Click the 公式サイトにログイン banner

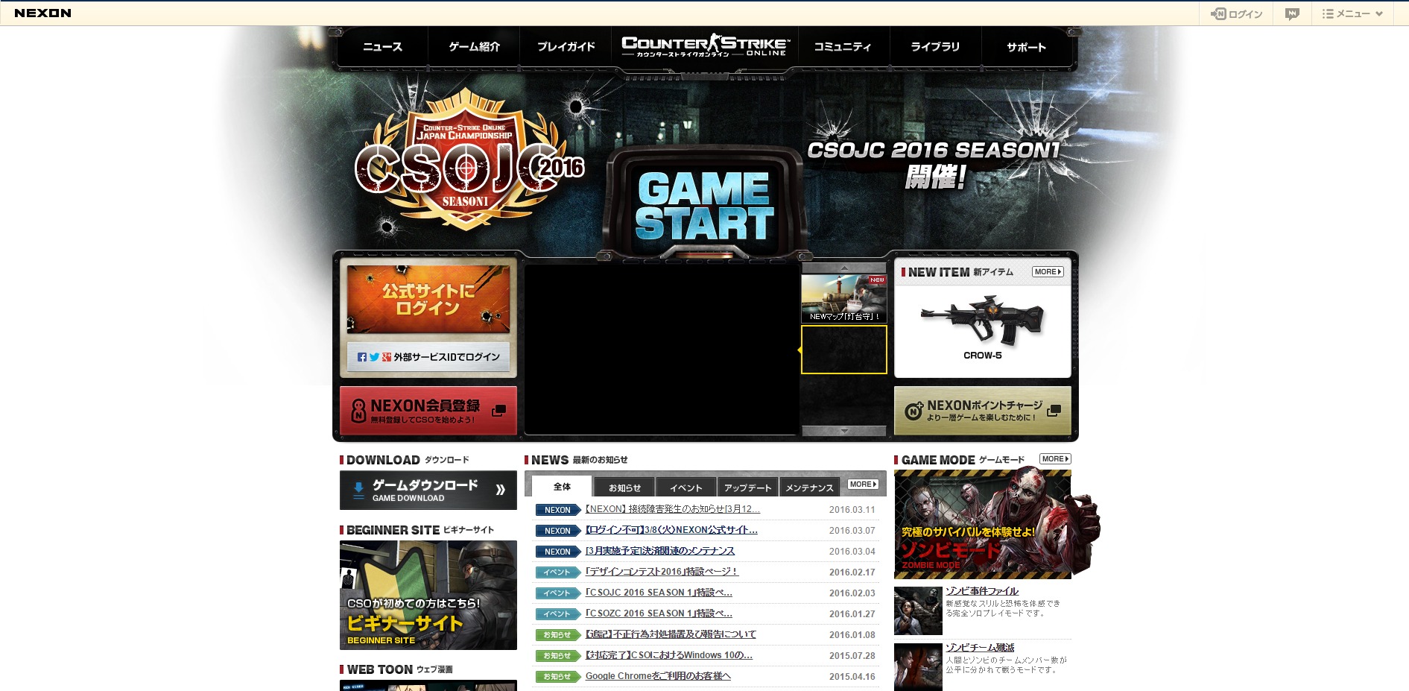click(428, 299)
